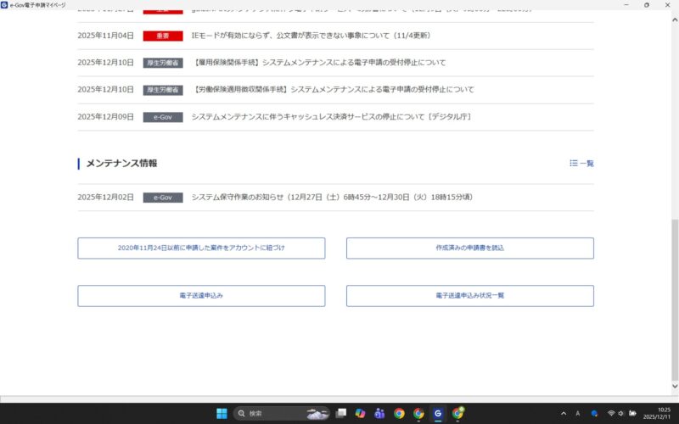Click 厚生労働省 tag on 労働保険 row

click(x=163, y=90)
